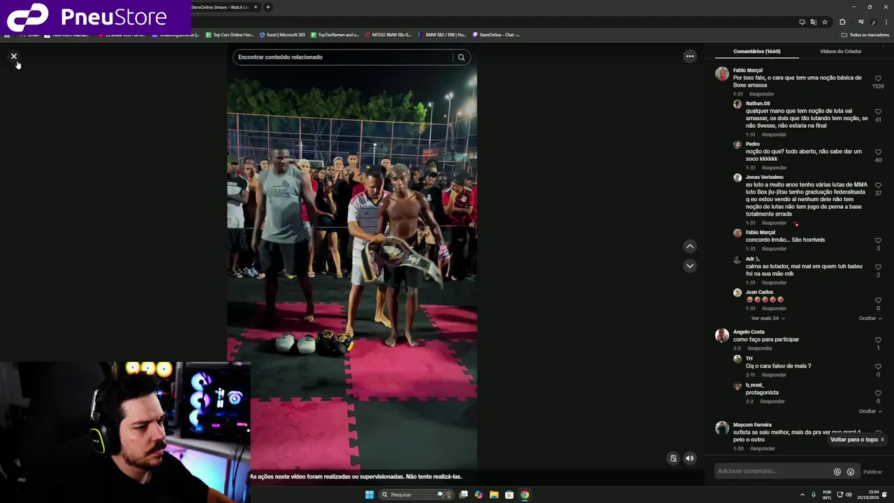The height and width of the screenshot is (503, 894).
Task: Open the three-dots more options menu
Action: pos(689,56)
